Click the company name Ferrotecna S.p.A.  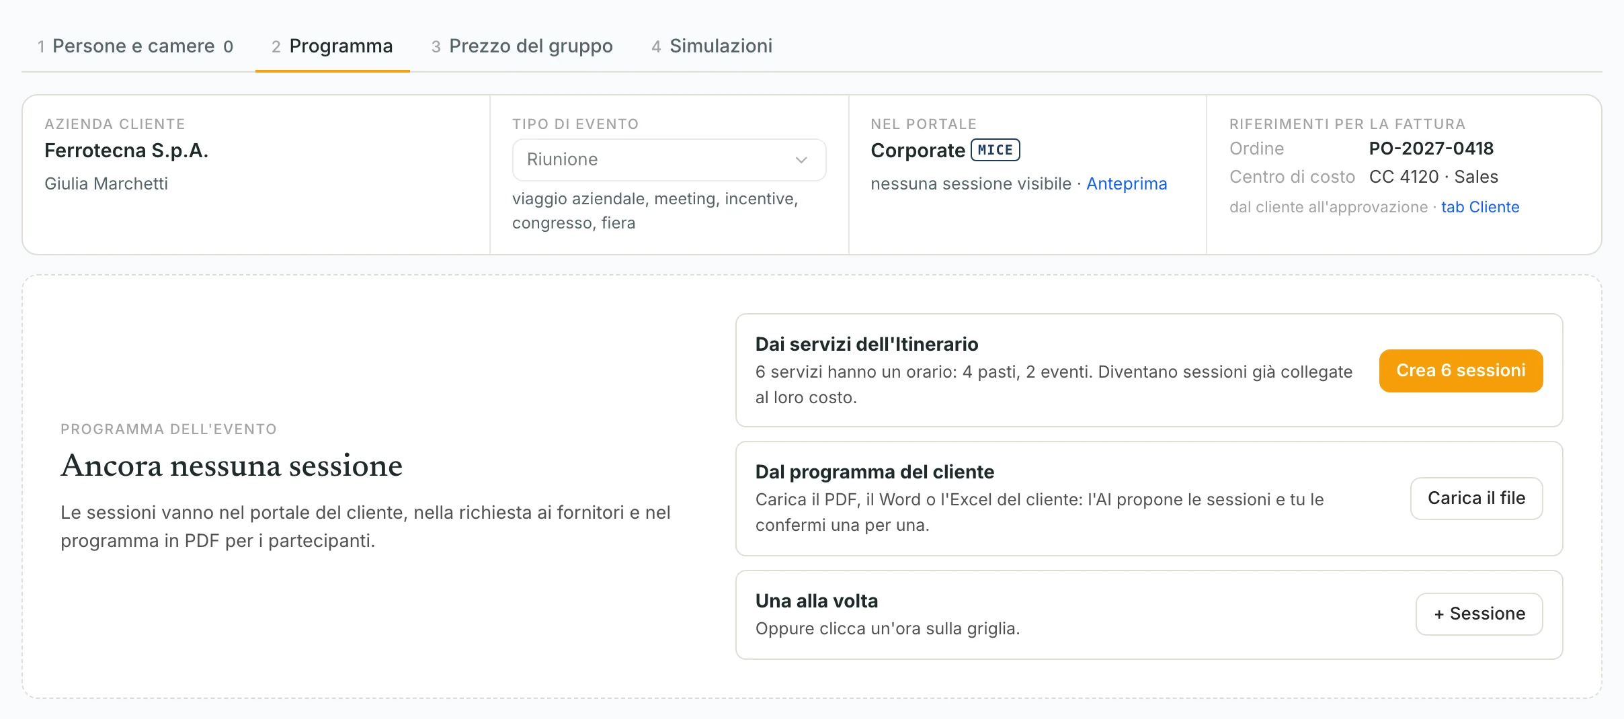[126, 151]
